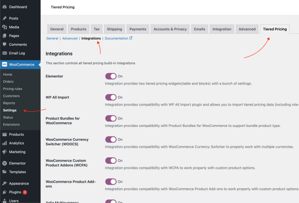Image resolution: width=299 pixels, height=203 pixels.
Task: Open Pricing rules in WooCommerce submenu
Action: coord(12,89)
